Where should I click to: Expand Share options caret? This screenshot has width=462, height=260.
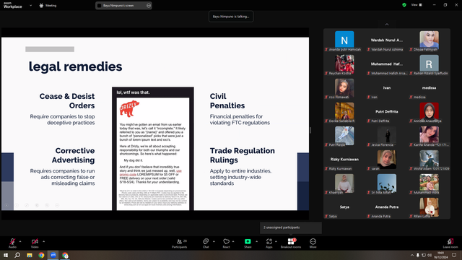pos(256,241)
